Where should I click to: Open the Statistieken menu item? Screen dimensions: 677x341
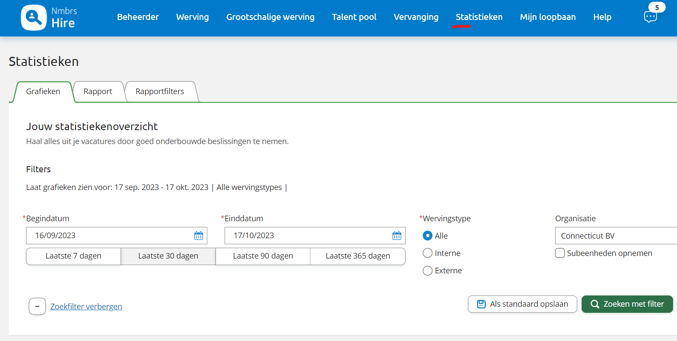[479, 17]
